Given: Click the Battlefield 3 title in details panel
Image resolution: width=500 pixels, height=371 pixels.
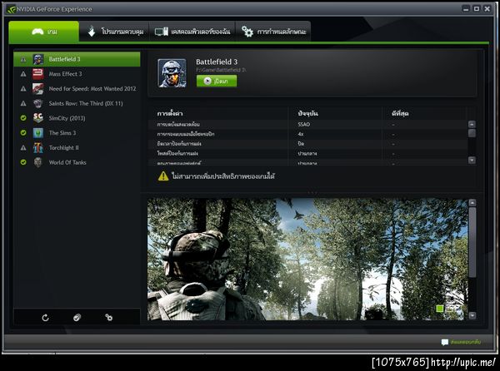Looking at the screenshot, I should tap(217, 62).
